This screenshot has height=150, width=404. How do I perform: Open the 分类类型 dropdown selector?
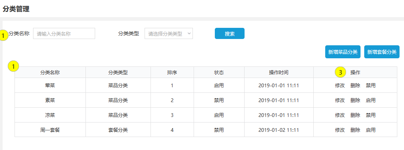[168, 33]
